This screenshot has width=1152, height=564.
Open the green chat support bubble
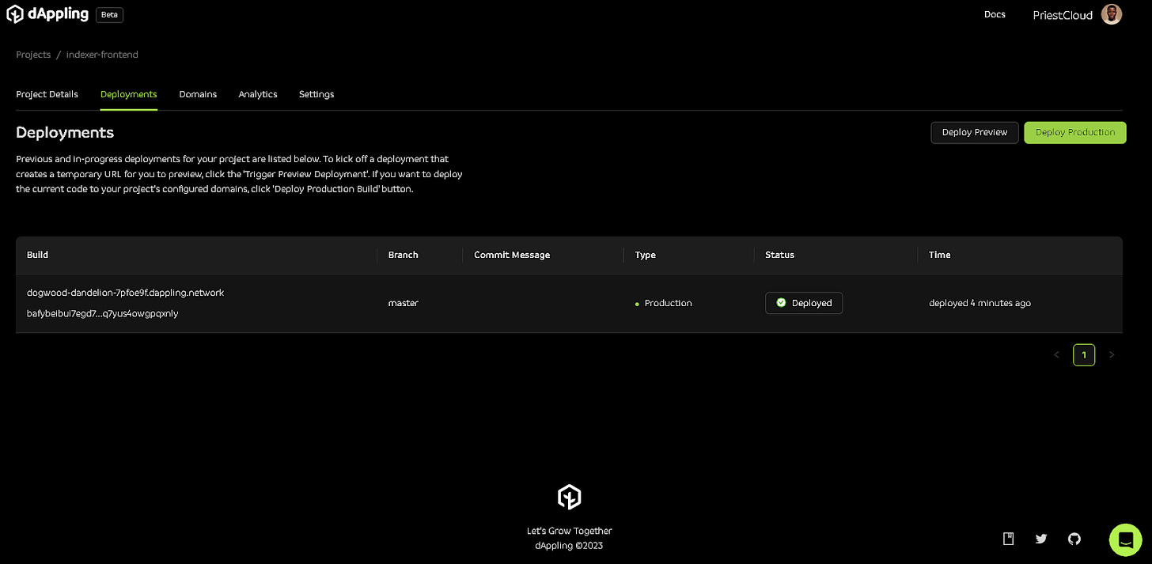[1125, 539]
